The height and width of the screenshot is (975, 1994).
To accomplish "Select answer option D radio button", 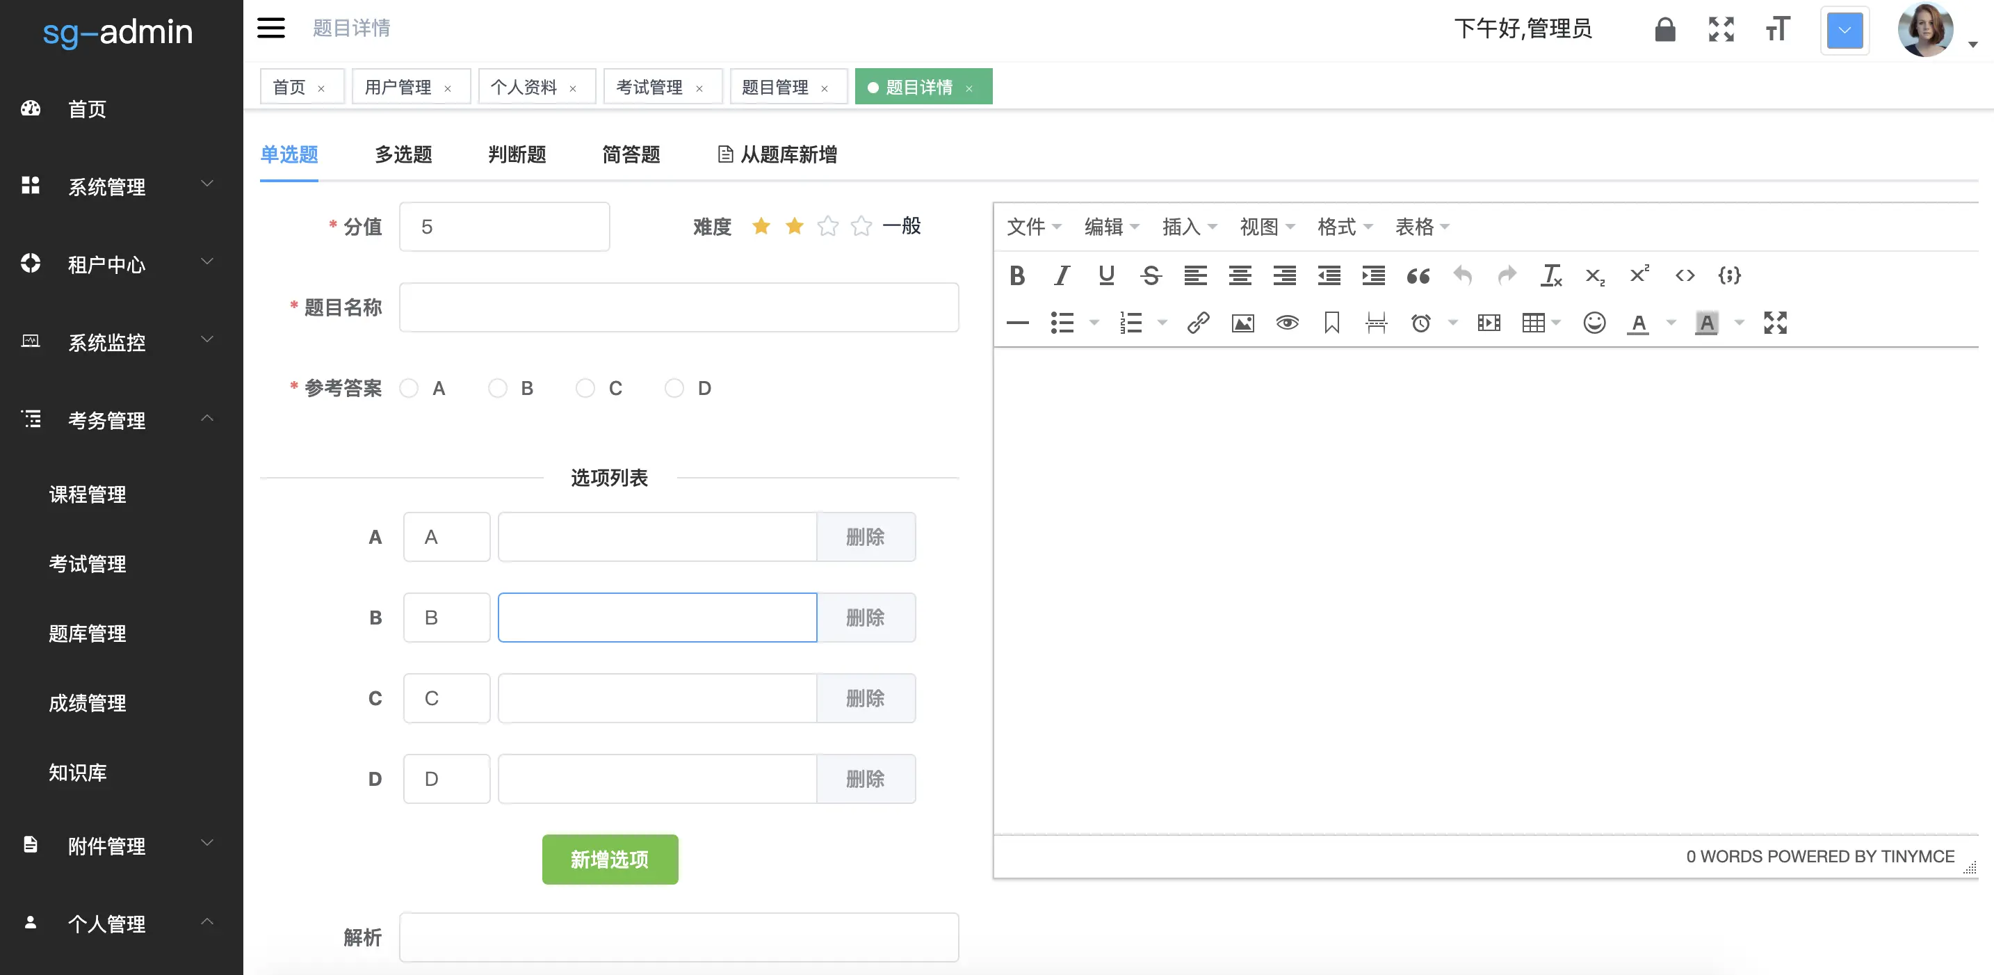I will (x=674, y=388).
